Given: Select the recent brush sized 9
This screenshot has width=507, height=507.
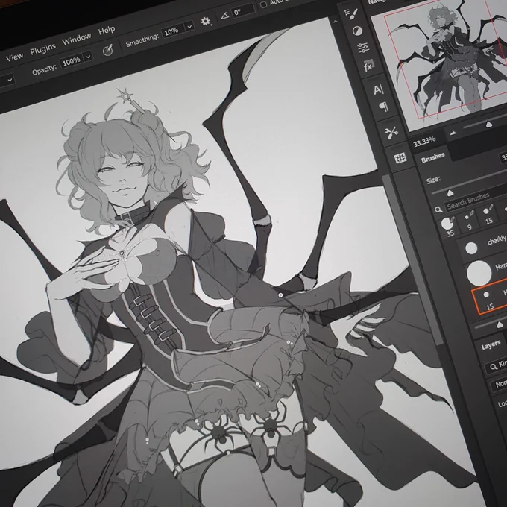Looking at the screenshot, I should click(468, 220).
